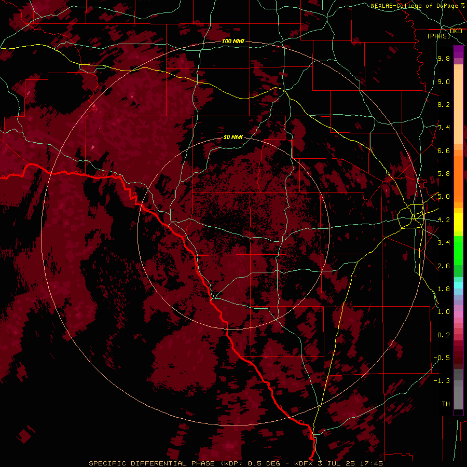Click the [PHAS] label above color bar
467x467 pixels.
[x=438, y=36]
